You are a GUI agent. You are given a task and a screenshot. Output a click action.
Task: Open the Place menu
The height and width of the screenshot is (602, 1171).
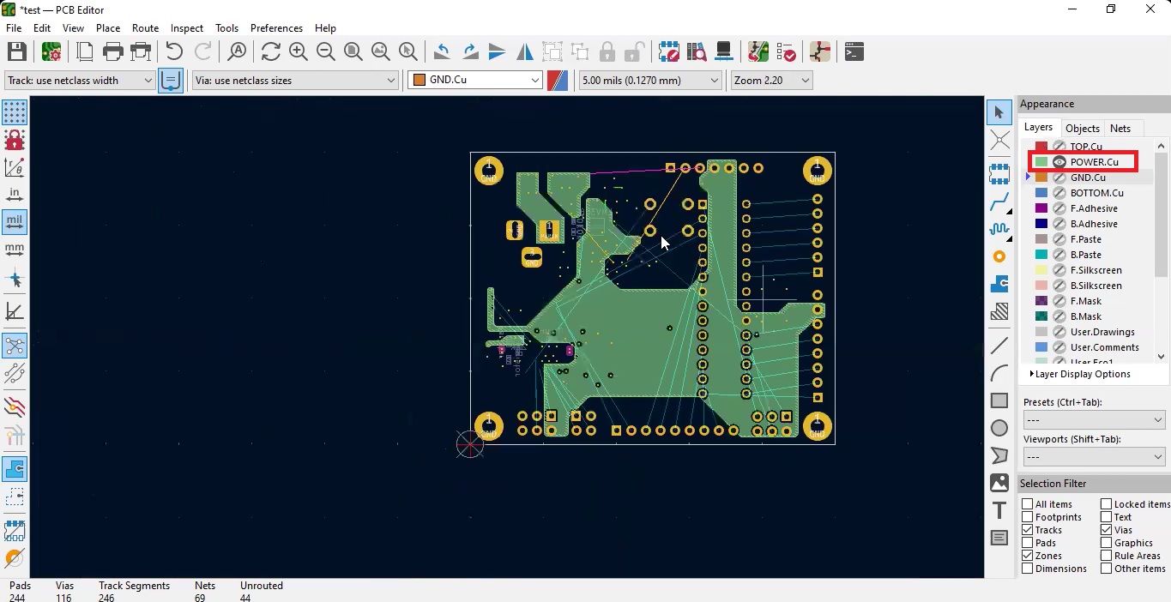click(x=108, y=28)
